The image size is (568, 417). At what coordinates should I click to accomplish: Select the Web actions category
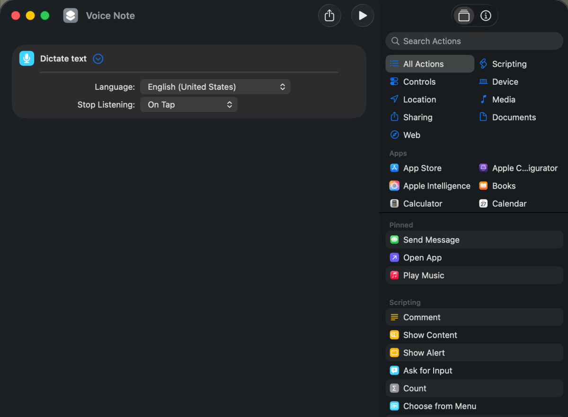(x=411, y=135)
